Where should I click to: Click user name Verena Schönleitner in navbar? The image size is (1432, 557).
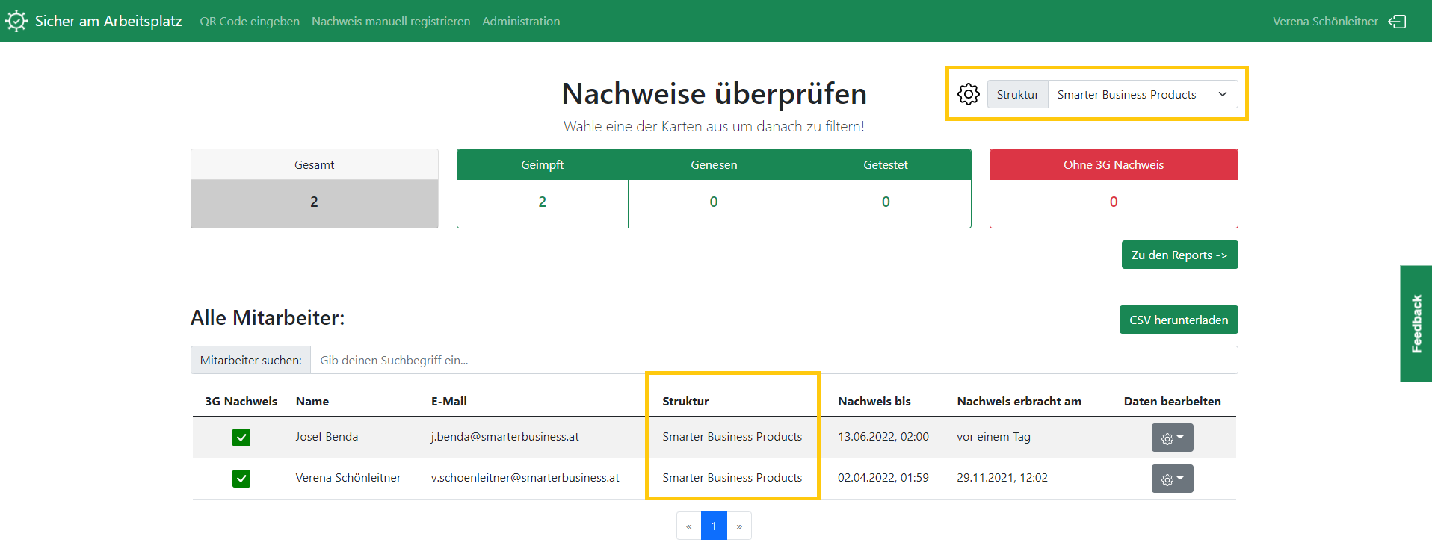[x=1325, y=22]
